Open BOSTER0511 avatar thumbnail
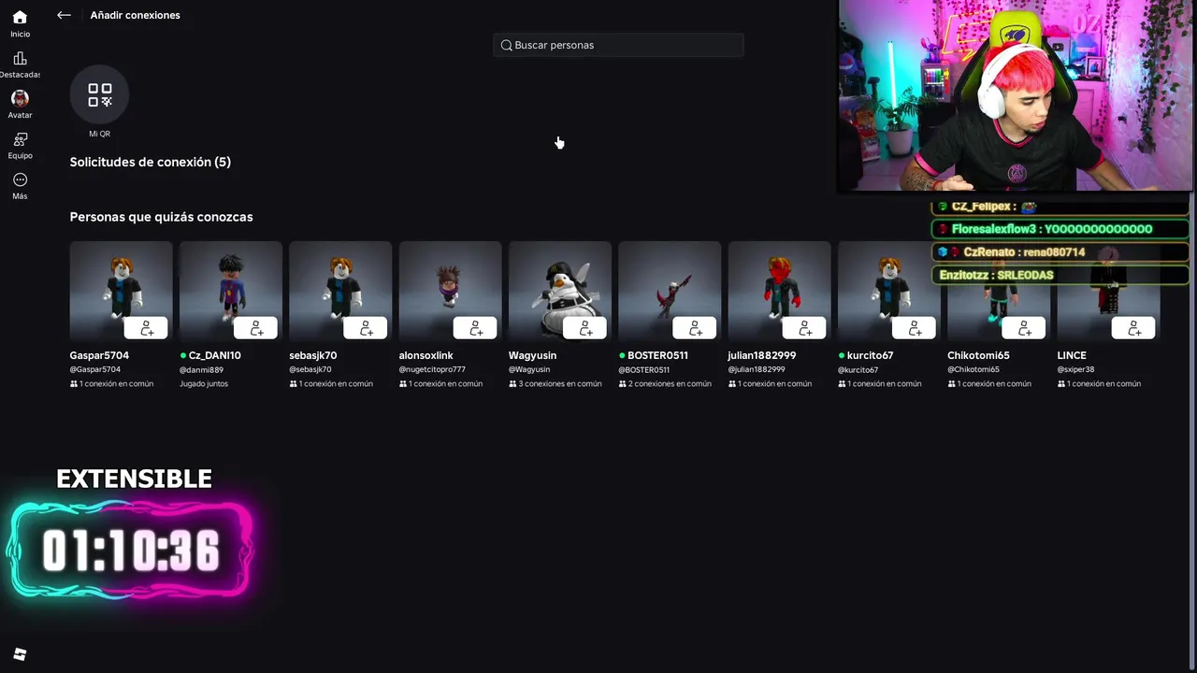Viewport: 1197px width, 673px height. pyautogui.click(x=670, y=293)
